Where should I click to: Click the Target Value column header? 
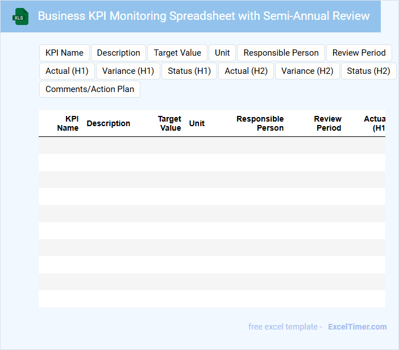point(170,123)
